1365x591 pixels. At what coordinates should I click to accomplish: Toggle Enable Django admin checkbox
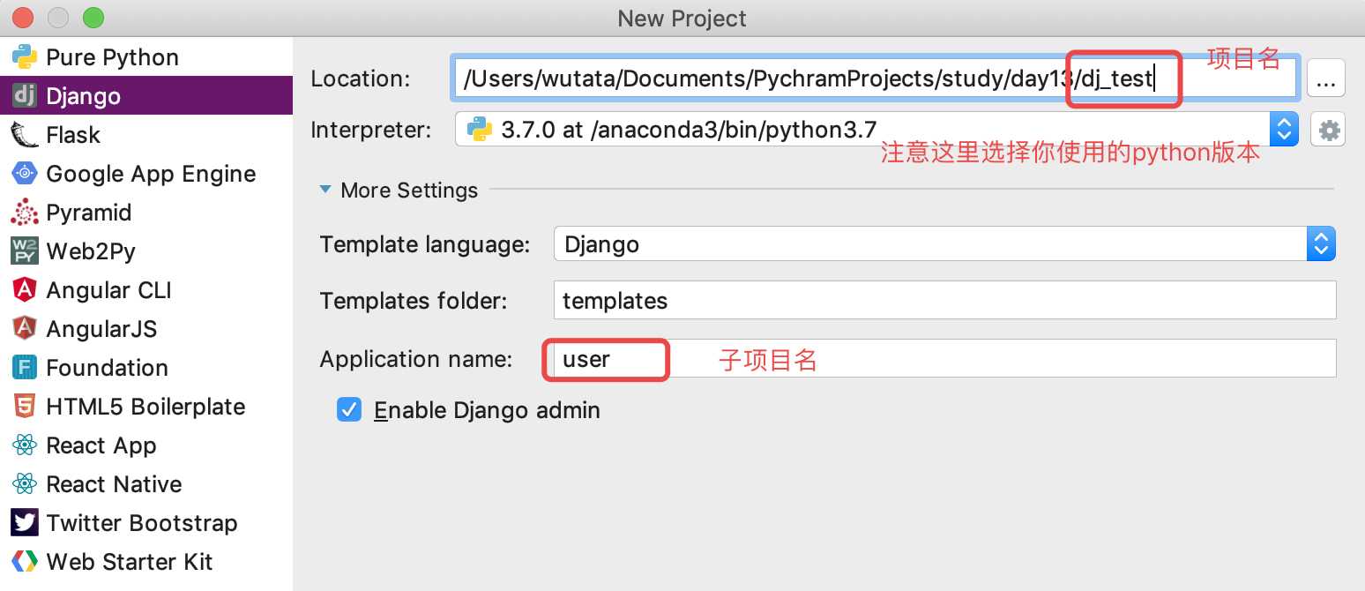349,410
